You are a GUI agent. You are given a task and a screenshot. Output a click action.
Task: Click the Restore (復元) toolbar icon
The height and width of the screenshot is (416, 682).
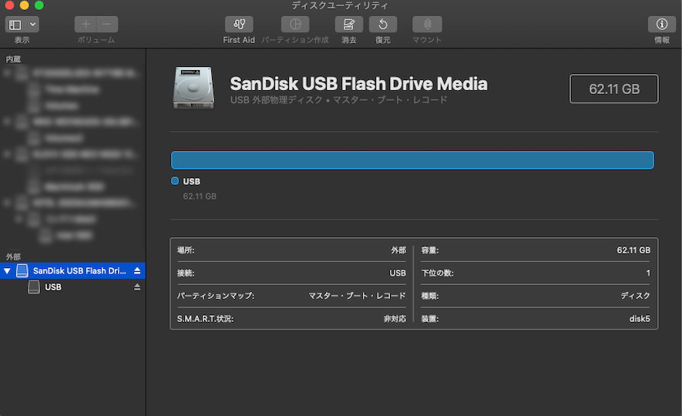383,25
